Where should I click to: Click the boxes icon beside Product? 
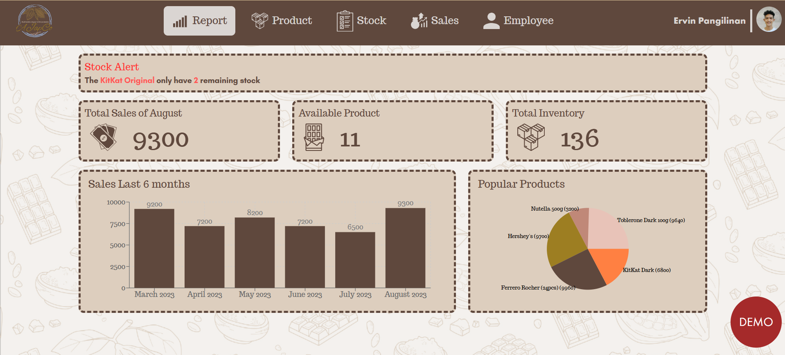coord(259,20)
